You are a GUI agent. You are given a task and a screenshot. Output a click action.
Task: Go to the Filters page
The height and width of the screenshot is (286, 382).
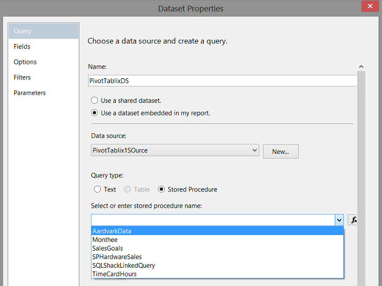pyautogui.click(x=23, y=77)
